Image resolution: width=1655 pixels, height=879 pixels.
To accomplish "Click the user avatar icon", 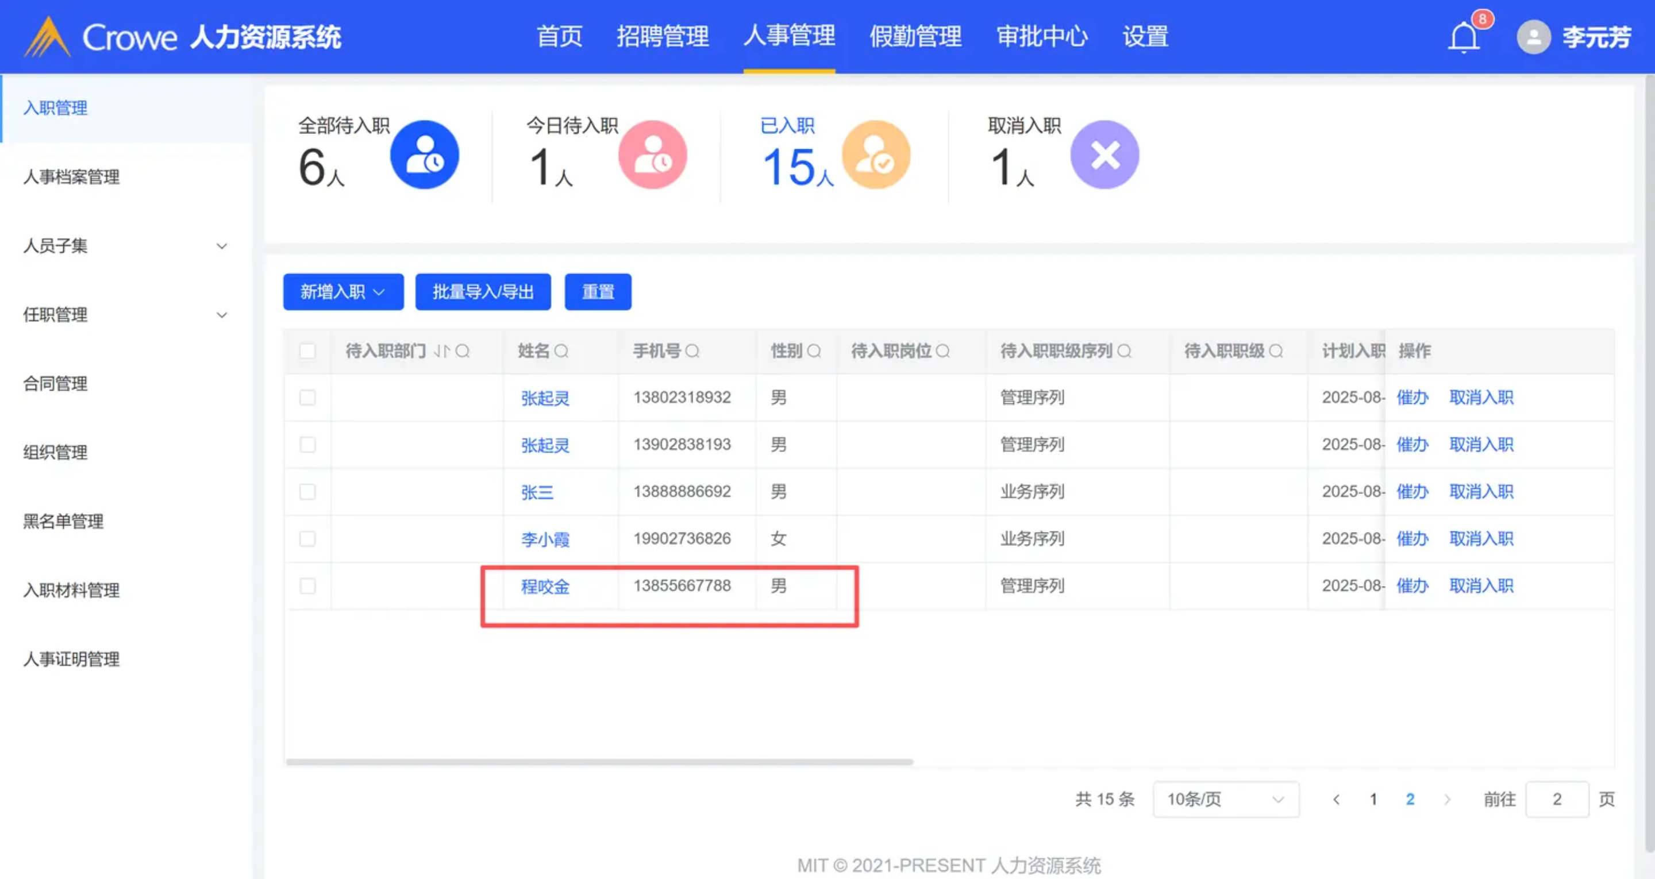I will pyautogui.click(x=1533, y=37).
